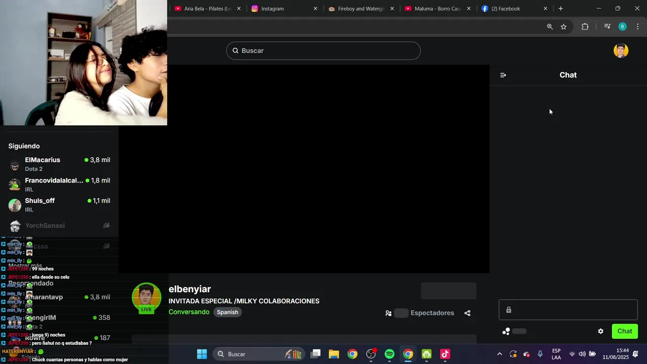Open the Chrome extensions puzzle icon
The image size is (647, 364).
pos(585,27)
